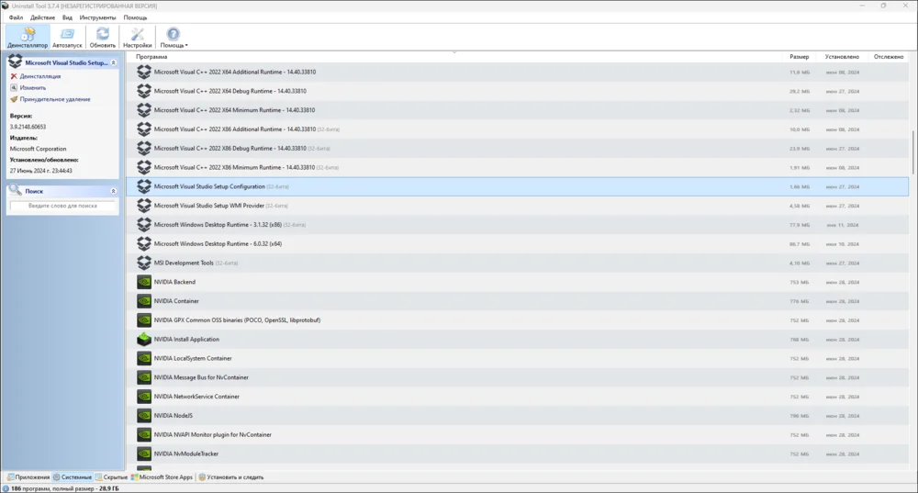Collapse the Поиск search panel
This screenshot has height=493, width=918.
113,191
